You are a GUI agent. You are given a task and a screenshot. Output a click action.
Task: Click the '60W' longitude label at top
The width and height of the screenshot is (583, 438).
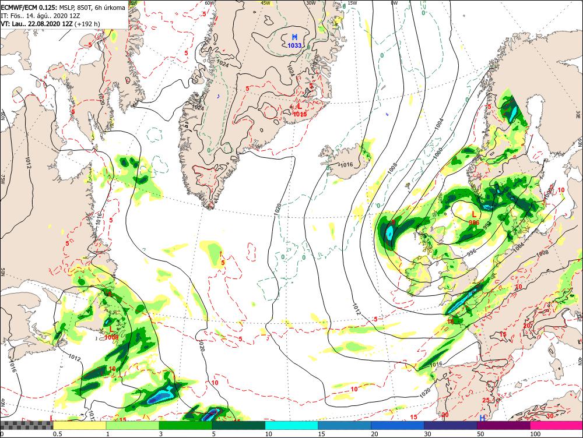[x=209, y=3]
